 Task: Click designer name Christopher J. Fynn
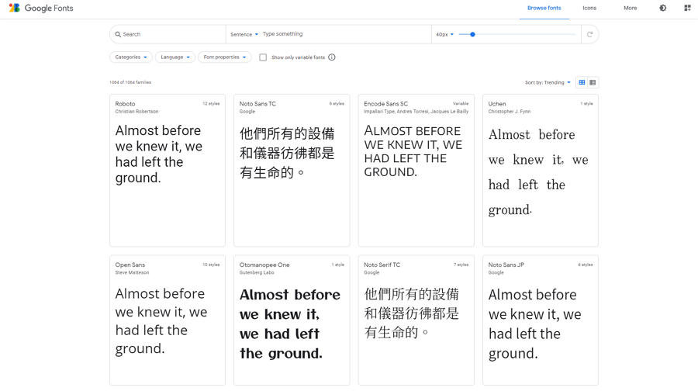(x=510, y=112)
